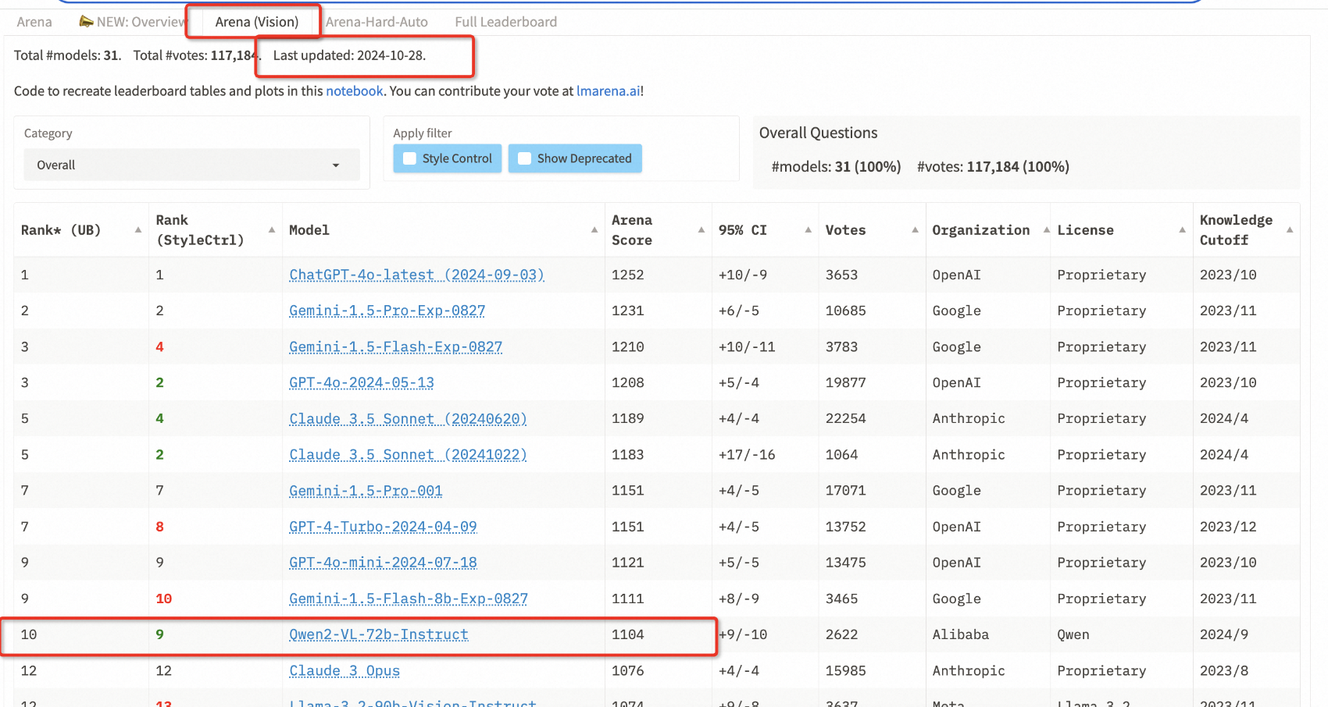1328x707 pixels.
Task: Switch to the Arena tab
Action: [34, 22]
